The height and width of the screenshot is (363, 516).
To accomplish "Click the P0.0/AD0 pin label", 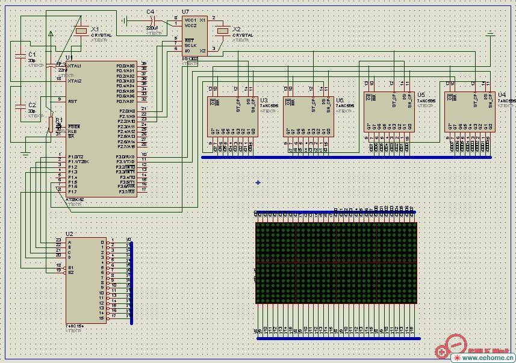I will tap(125, 66).
